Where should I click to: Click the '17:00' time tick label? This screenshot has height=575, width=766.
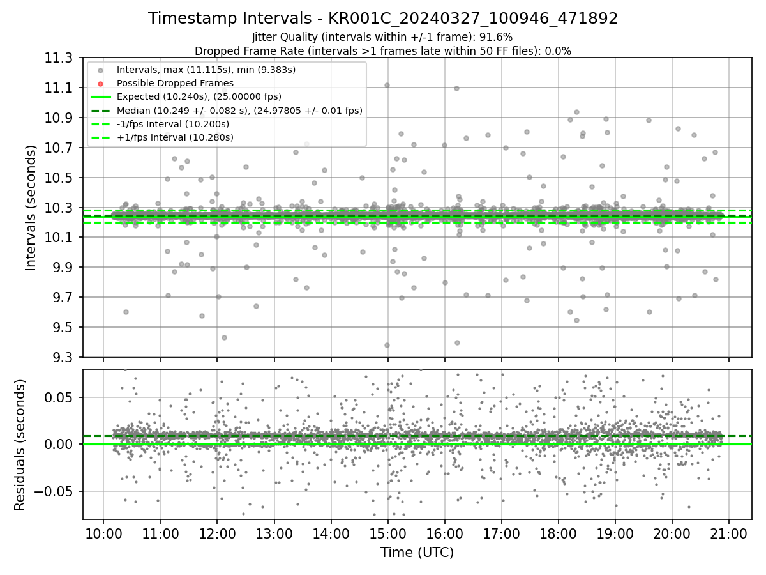coord(502,533)
